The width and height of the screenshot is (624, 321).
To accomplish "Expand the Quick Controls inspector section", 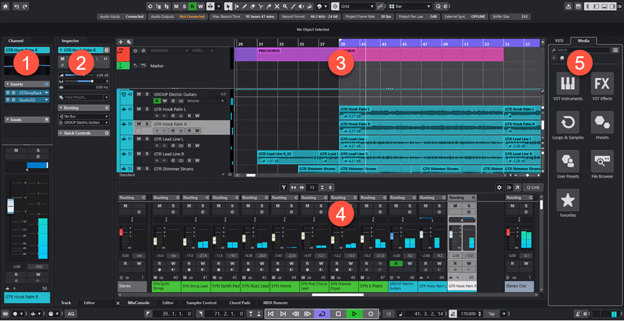I will click(84, 133).
